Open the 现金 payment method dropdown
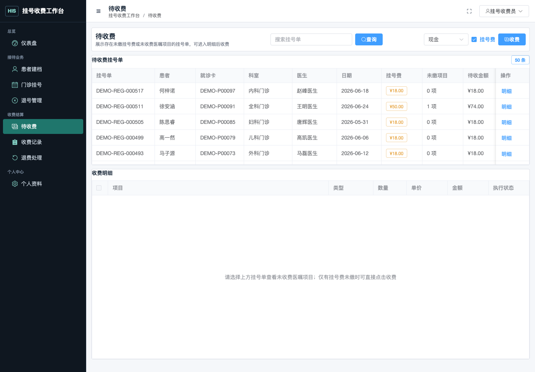 (446, 39)
